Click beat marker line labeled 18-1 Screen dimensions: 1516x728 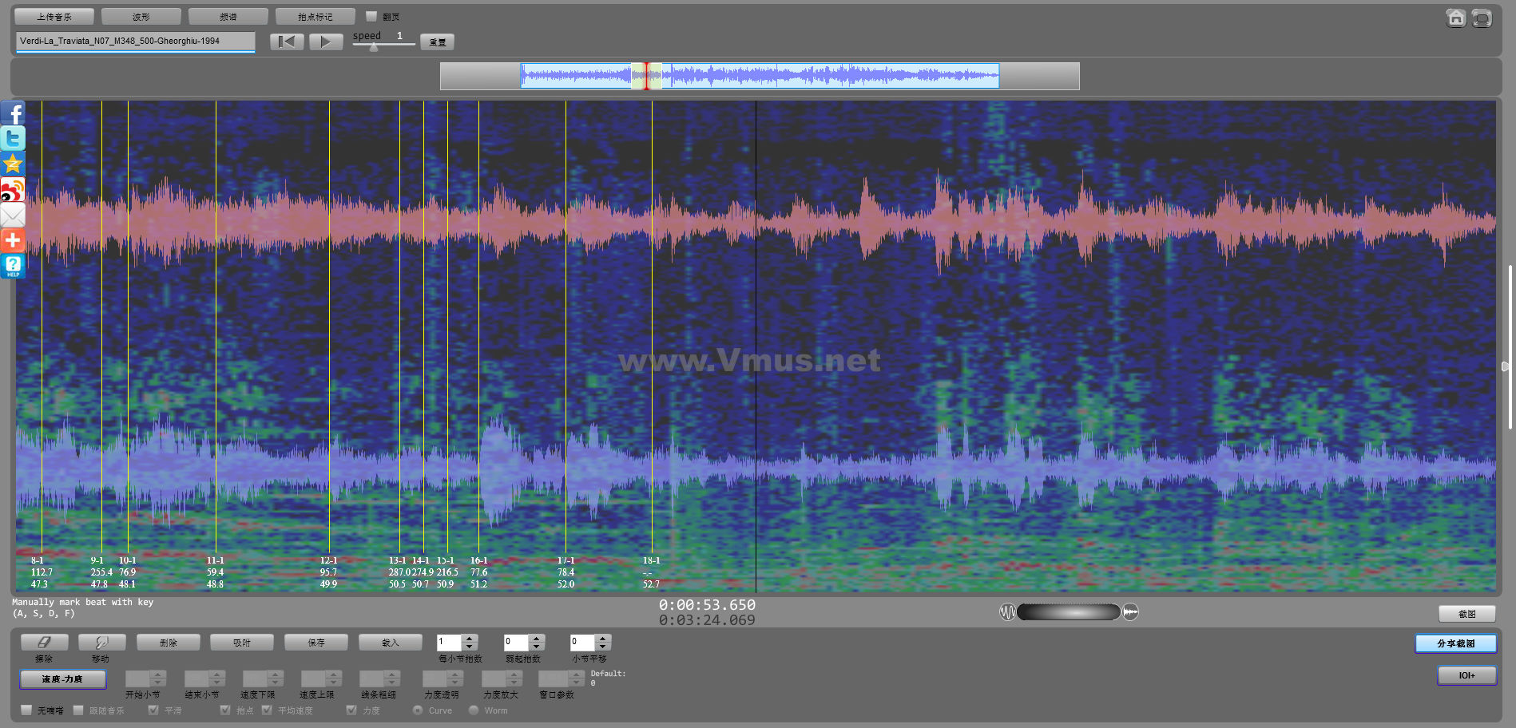[652, 327]
